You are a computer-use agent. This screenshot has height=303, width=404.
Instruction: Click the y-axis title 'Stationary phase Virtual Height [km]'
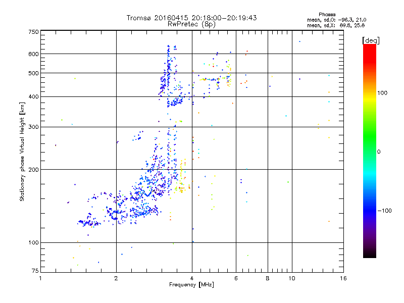(x=22, y=151)
